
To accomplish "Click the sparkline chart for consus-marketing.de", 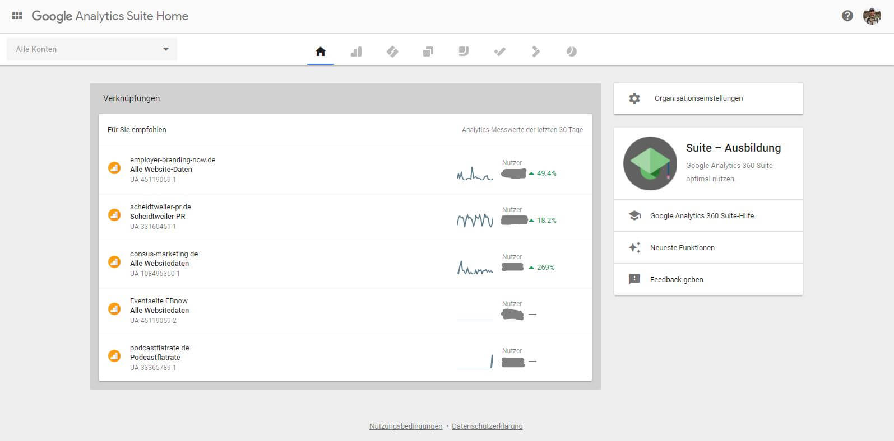I will (475, 268).
